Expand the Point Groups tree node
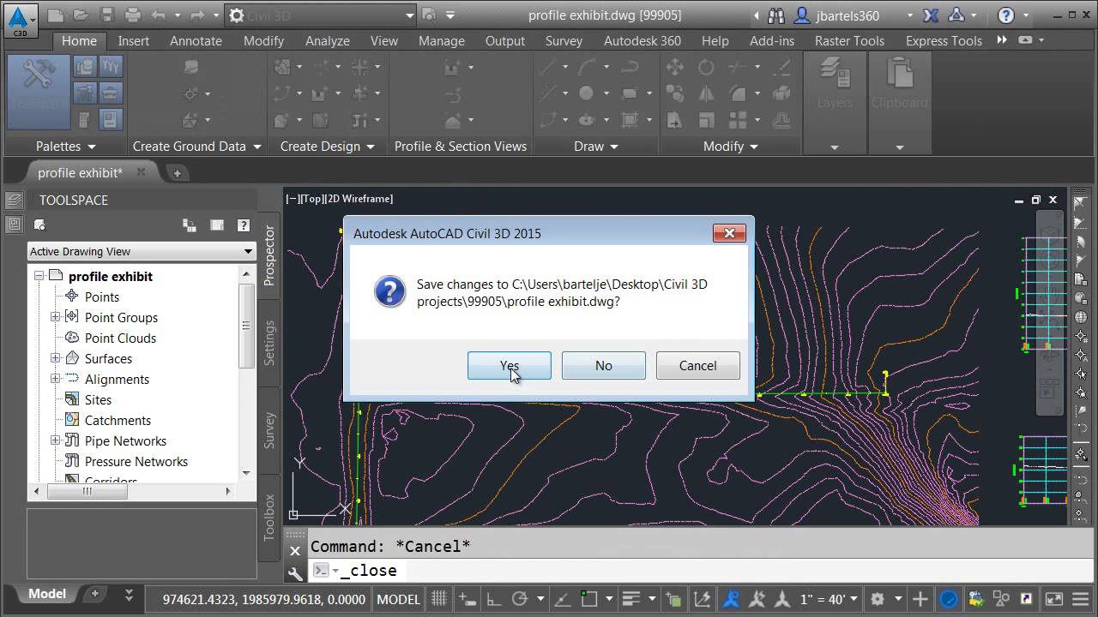 pyautogui.click(x=55, y=317)
